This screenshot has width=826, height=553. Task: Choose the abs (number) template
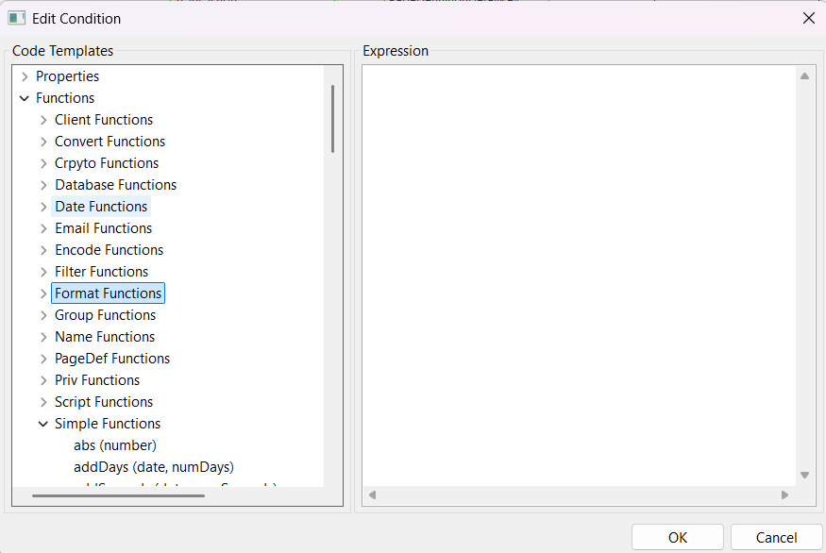click(x=115, y=445)
